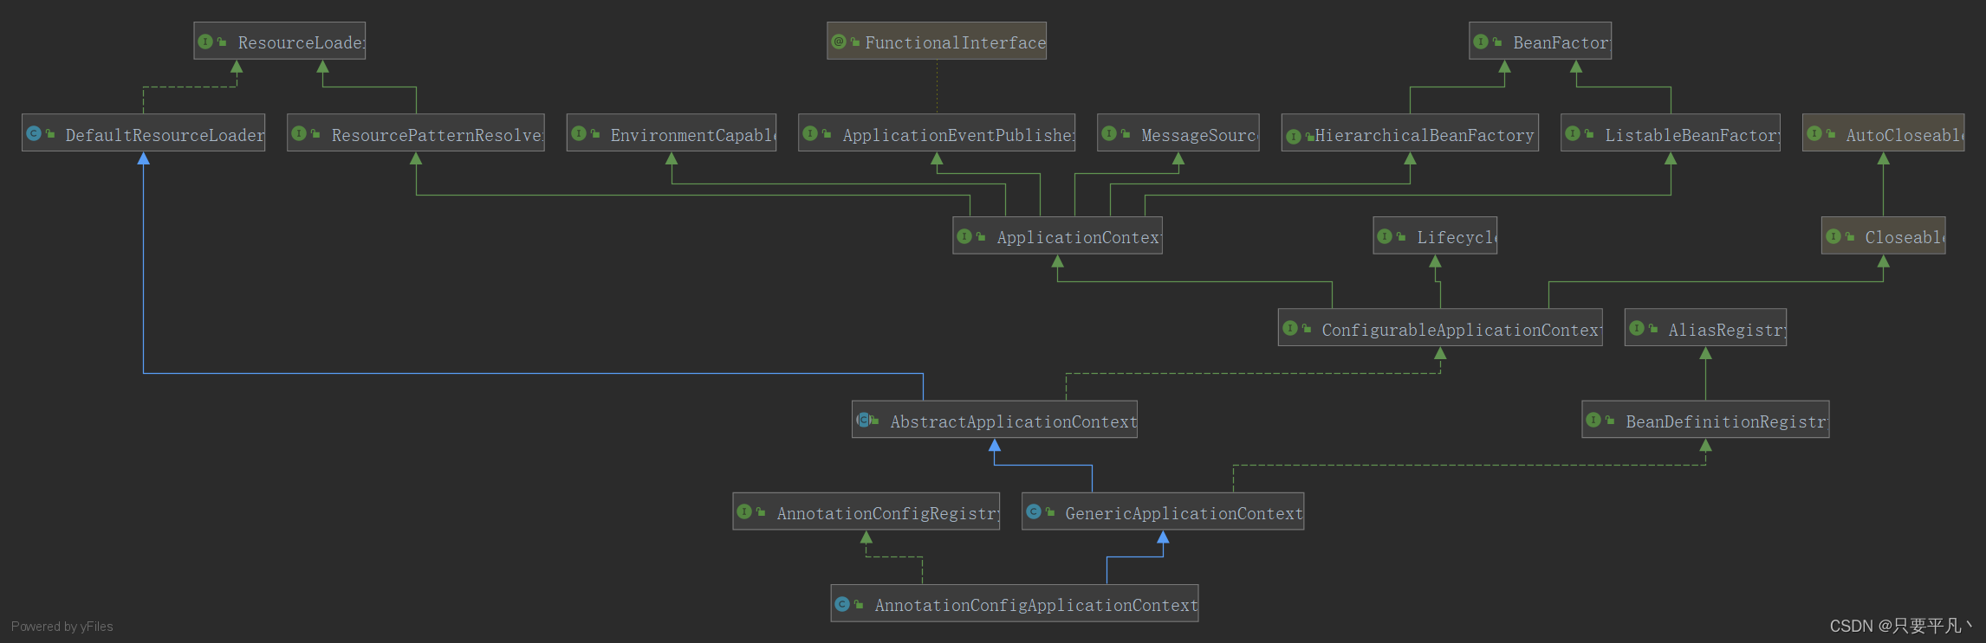
Task: Click the AutoCloseable interface icon
Action: coord(1814,133)
